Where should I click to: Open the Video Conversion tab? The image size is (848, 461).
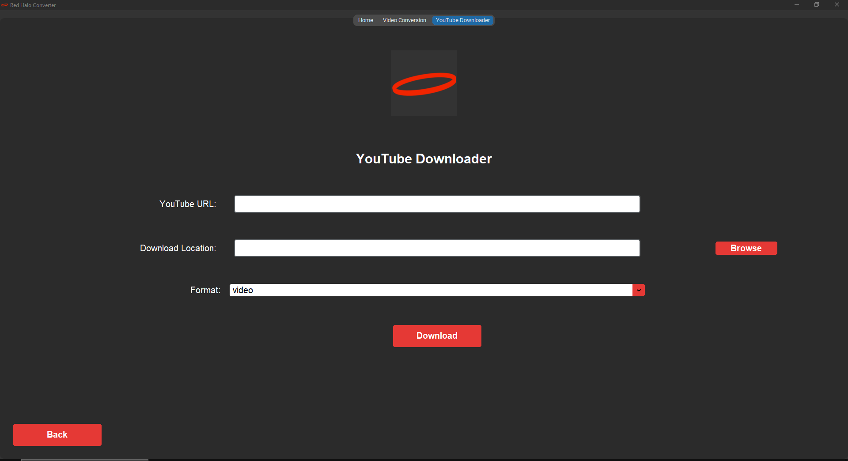[404, 20]
